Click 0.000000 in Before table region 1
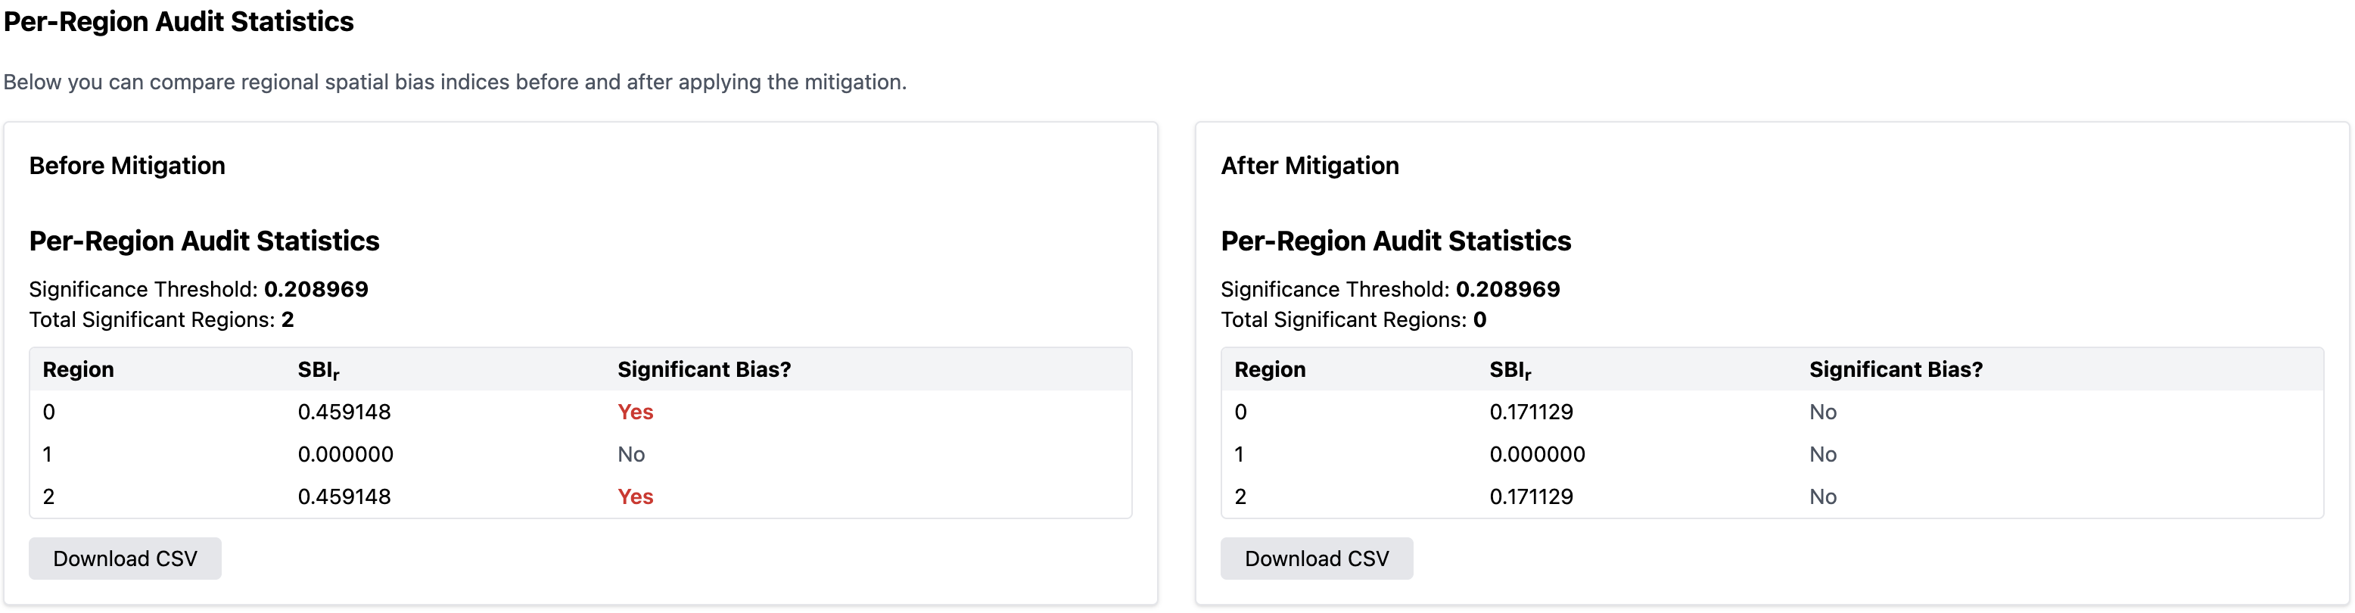 (346, 455)
